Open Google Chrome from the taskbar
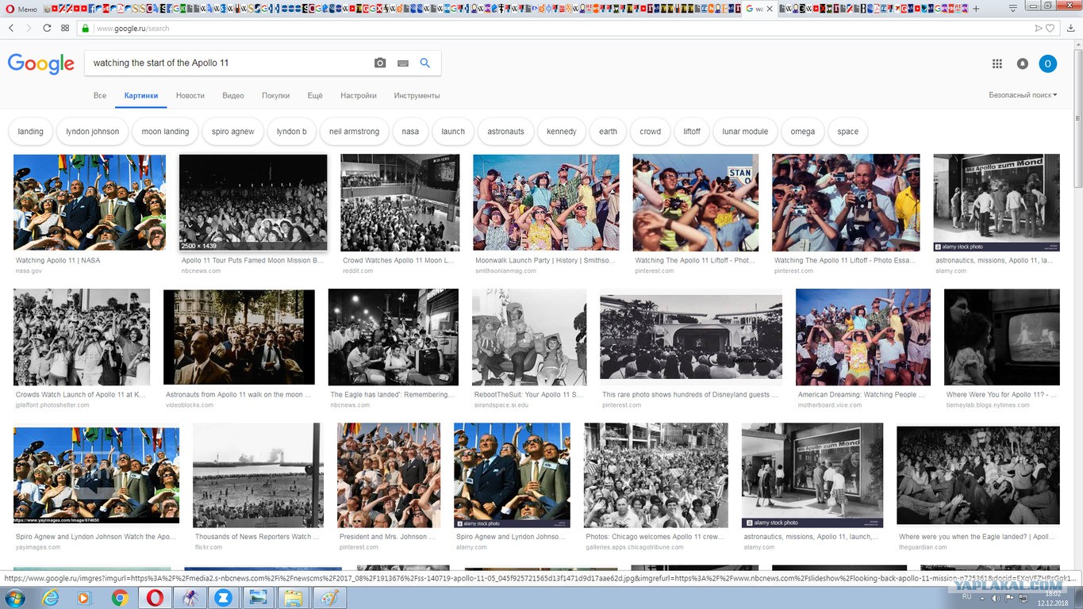The width and height of the screenshot is (1083, 609). pos(120,597)
